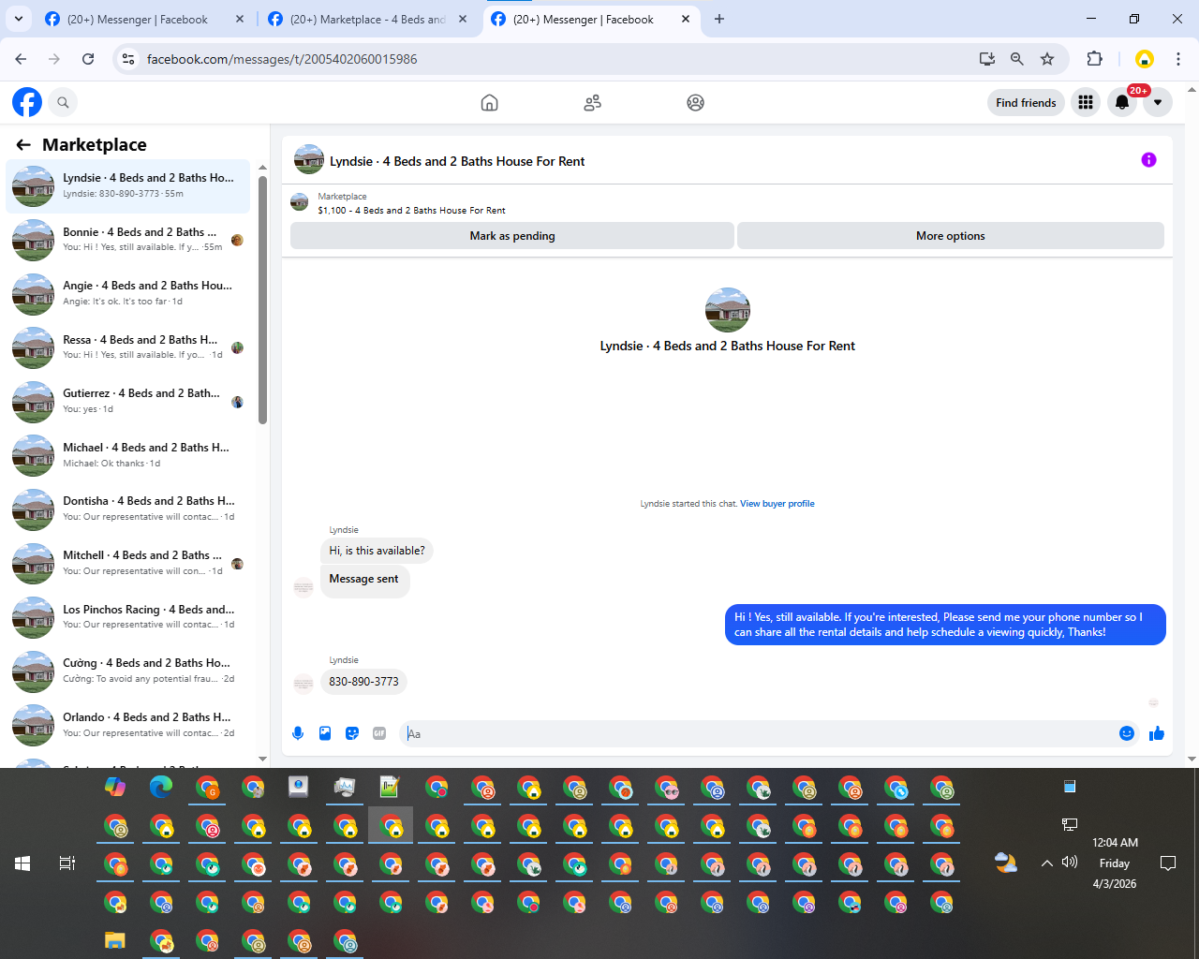Click the "Hi, is this available?" message
1199x959 pixels.
click(x=377, y=551)
